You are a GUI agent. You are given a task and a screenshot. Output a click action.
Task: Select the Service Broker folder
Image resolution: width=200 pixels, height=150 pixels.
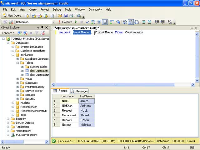pyautogui.click(x=34, y=91)
